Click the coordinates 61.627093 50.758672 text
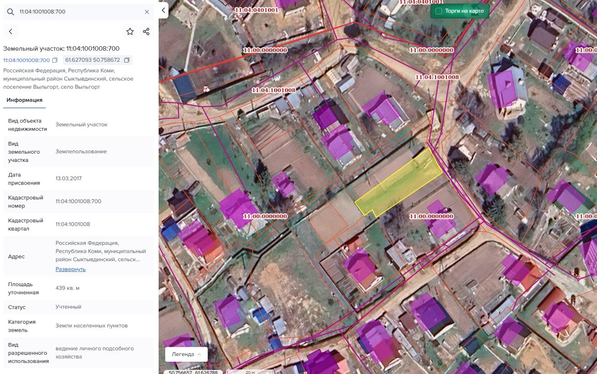 (x=93, y=60)
